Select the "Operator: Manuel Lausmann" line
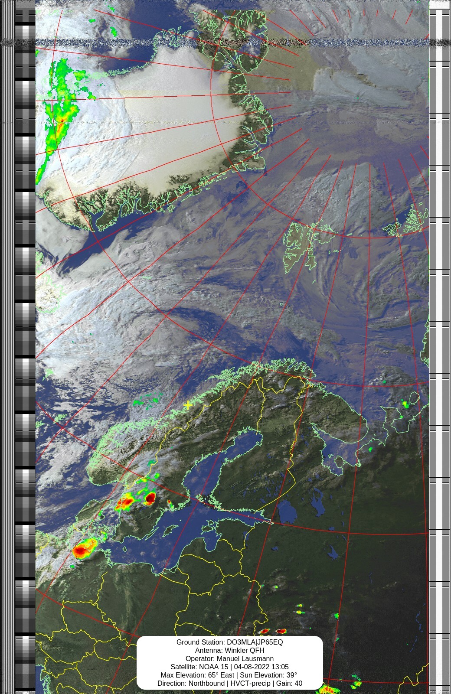Screen dimensions: 451x694 [229, 658]
